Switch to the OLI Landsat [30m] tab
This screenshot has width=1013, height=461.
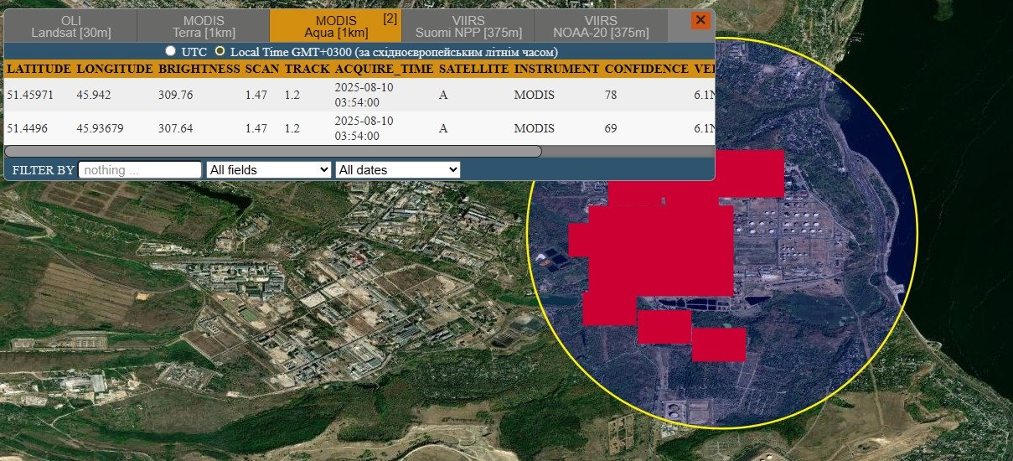click(70, 26)
